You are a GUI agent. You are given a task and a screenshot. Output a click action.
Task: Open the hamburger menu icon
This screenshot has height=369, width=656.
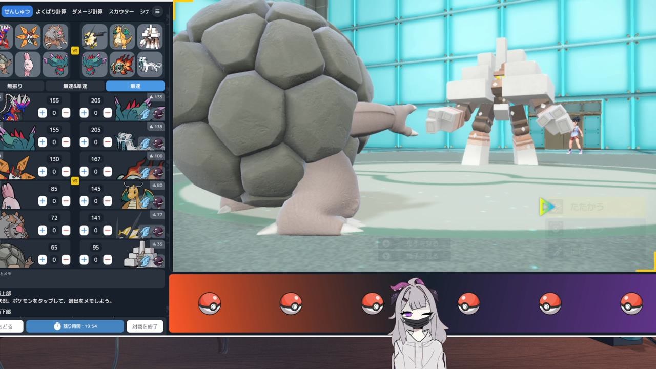(157, 11)
